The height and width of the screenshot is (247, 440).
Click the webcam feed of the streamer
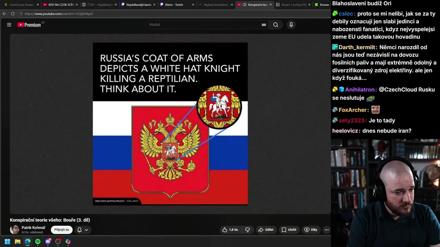pos(385,193)
